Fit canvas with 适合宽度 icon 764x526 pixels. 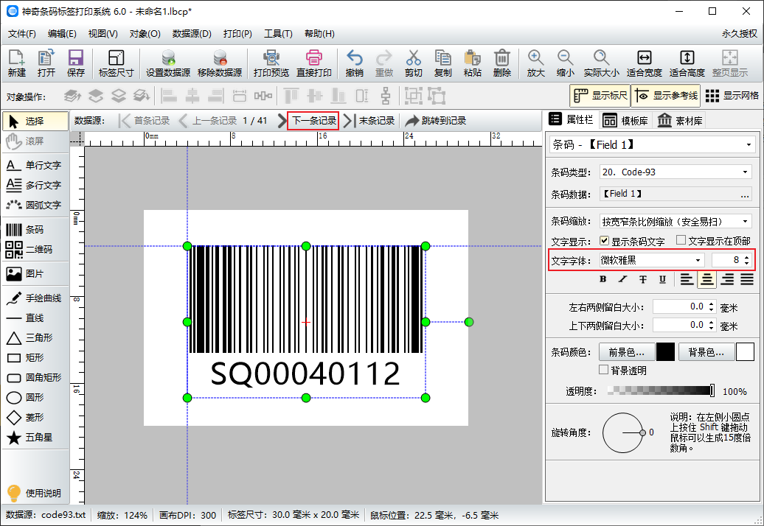click(x=644, y=63)
